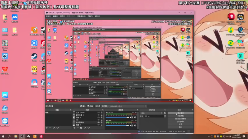Move selected source up with arrow

[x=85, y=128]
